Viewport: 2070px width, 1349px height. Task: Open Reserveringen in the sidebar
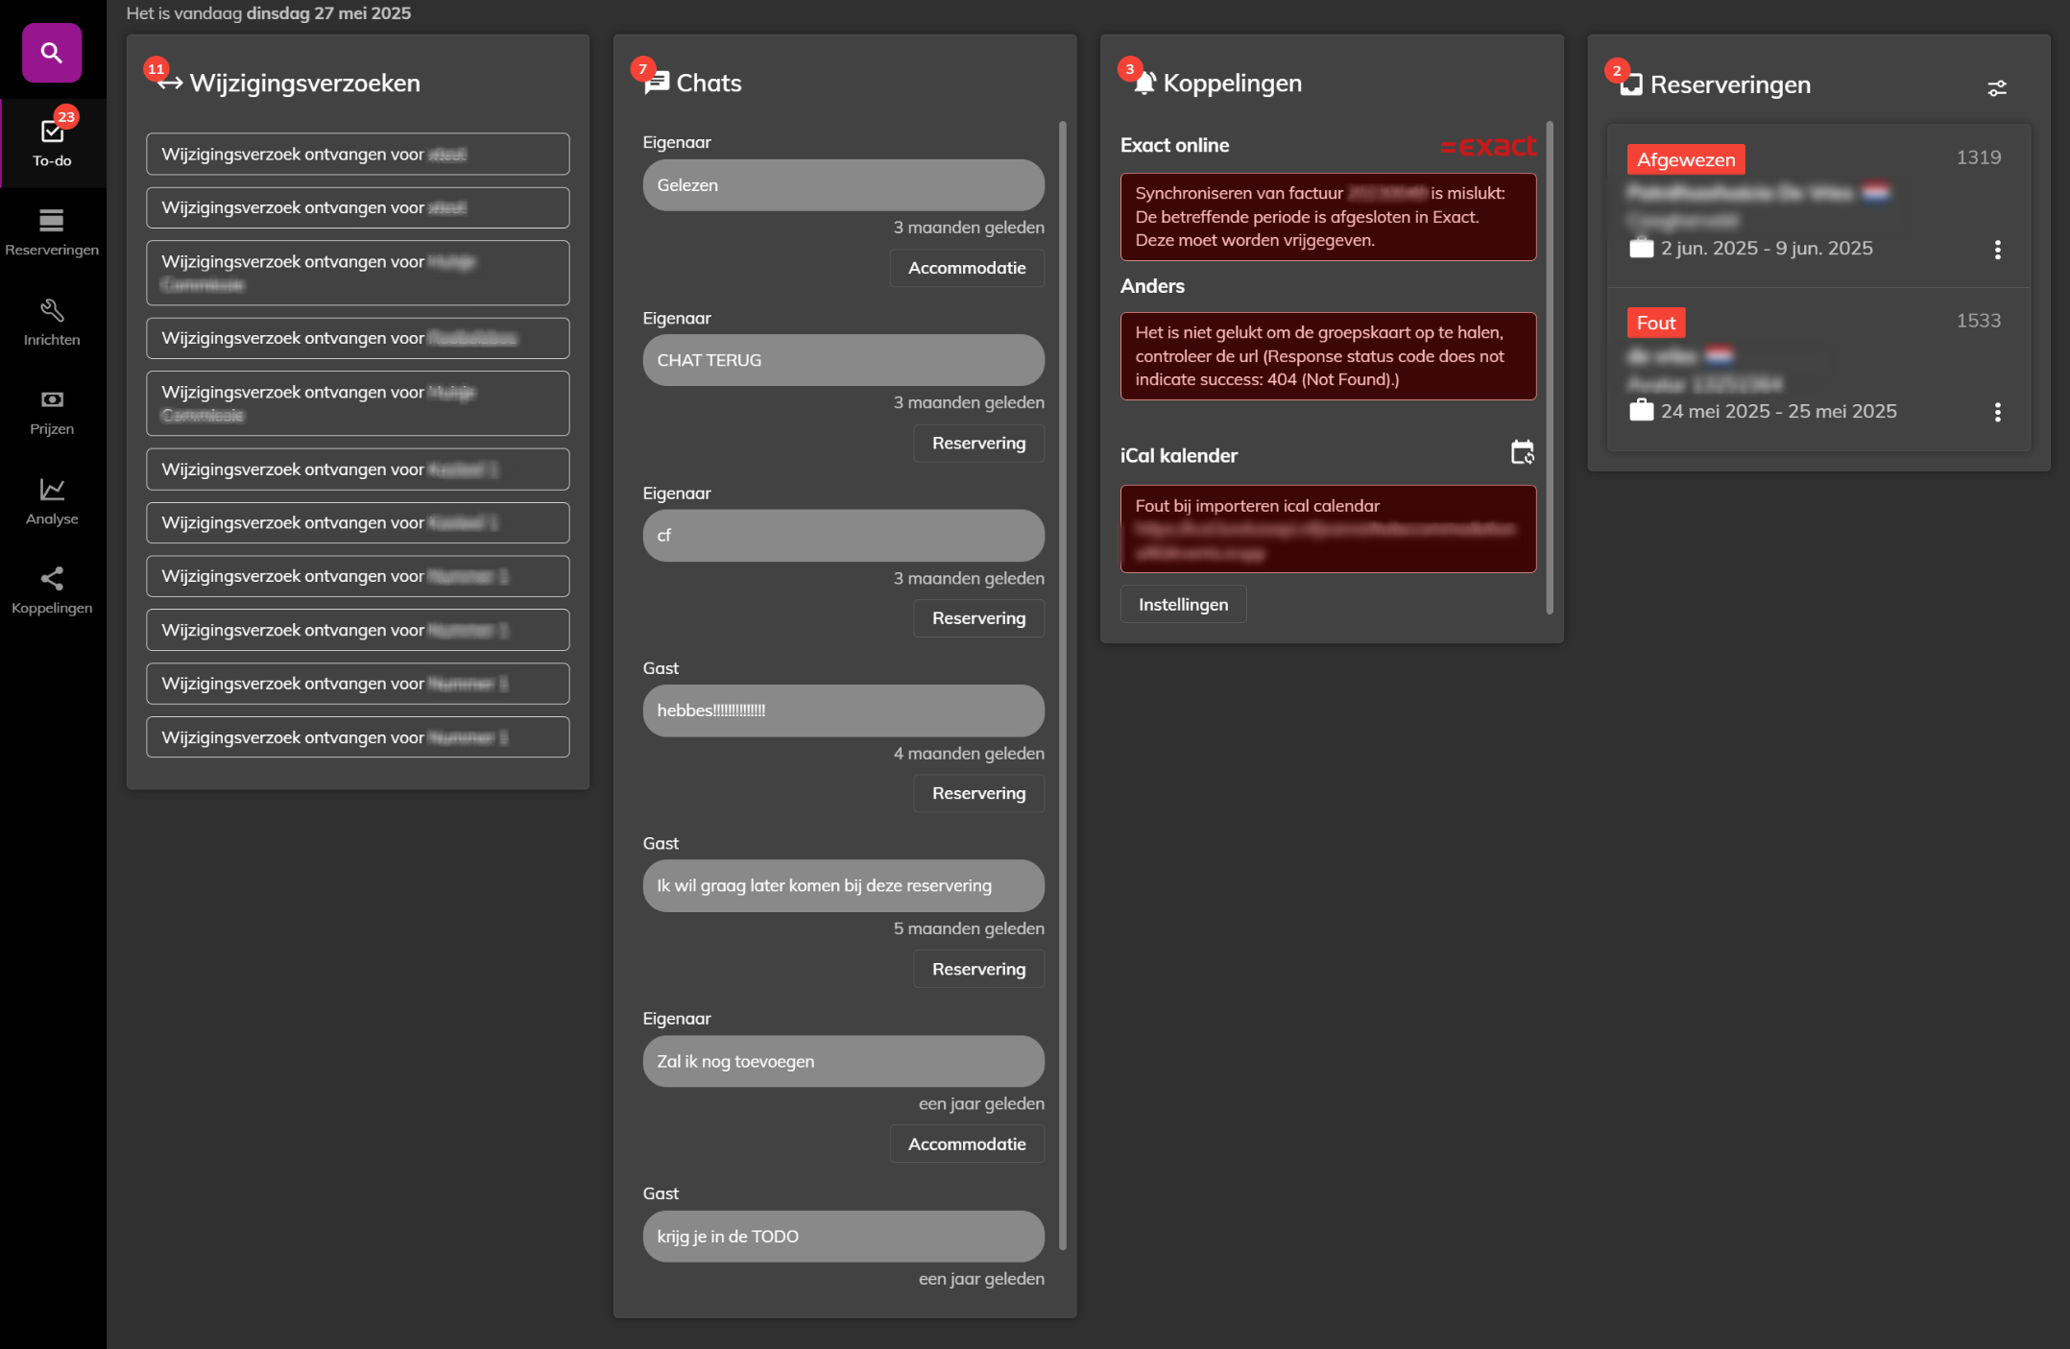pyautogui.click(x=52, y=232)
